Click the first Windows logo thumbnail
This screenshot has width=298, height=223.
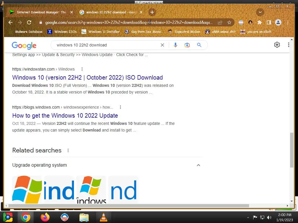point(27,190)
